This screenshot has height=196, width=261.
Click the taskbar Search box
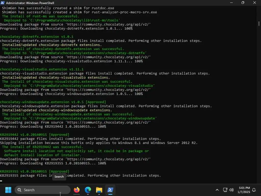tap(43, 190)
